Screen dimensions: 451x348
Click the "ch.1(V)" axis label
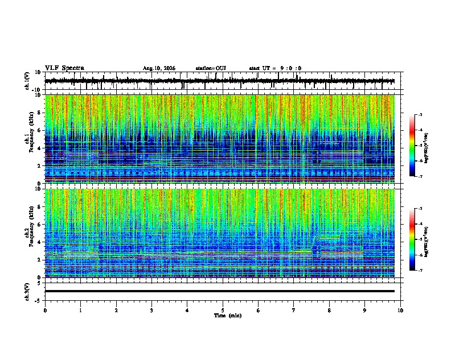click(x=27, y=81)
